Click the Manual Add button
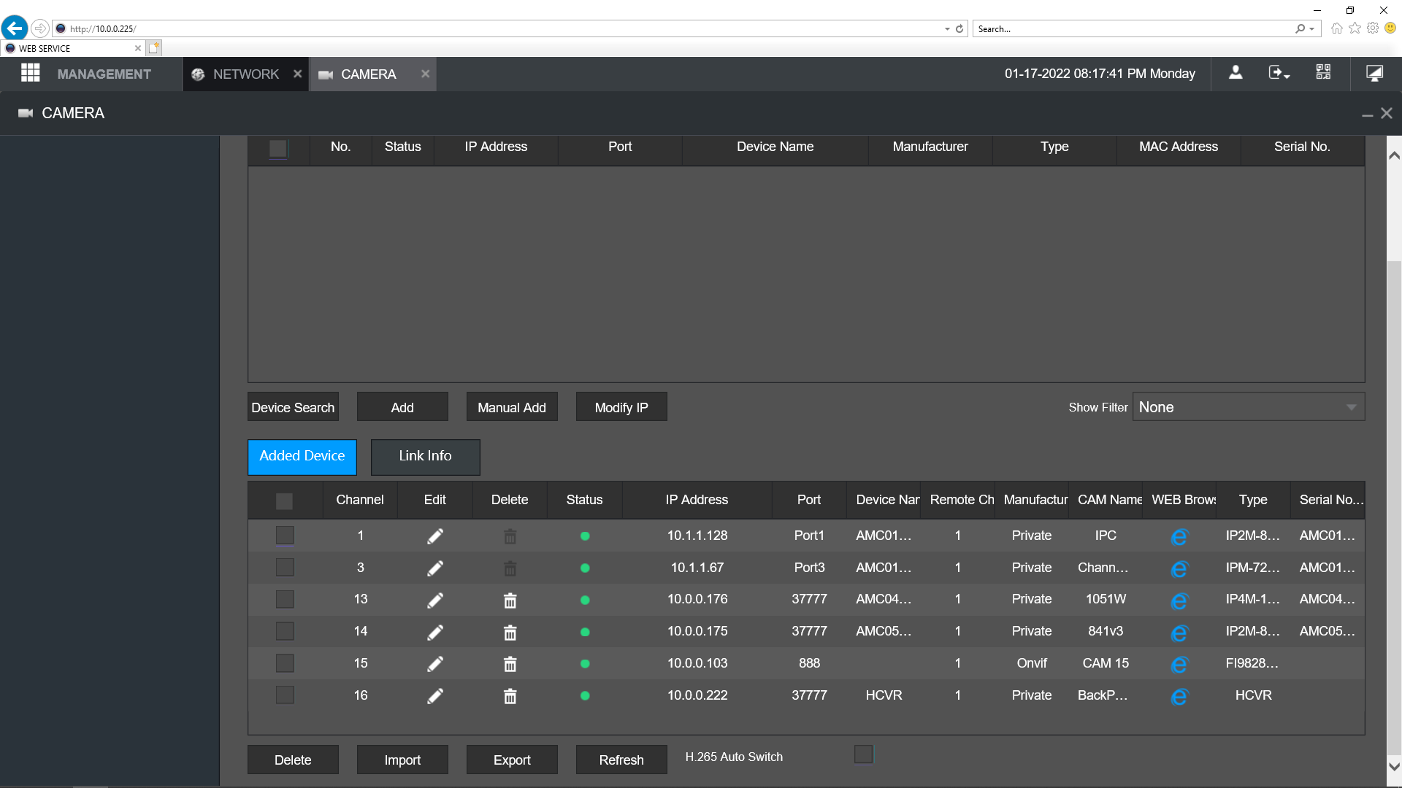This screenshot has height=788, width=1402. 512,407
